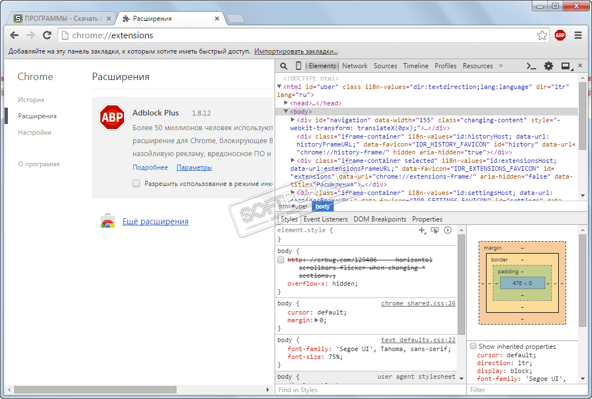Open Настройки in Chrome sidebar
Screen dimensions: 592x399
click(x=34, y=132)
